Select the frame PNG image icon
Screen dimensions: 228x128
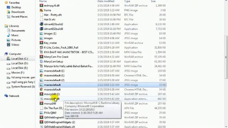coord(41,10)
